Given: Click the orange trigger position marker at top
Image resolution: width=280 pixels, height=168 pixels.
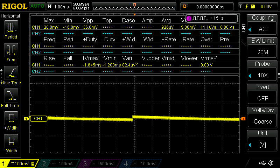Looking at the screenshot, I should pyautogui.click(x=134, y=14).
